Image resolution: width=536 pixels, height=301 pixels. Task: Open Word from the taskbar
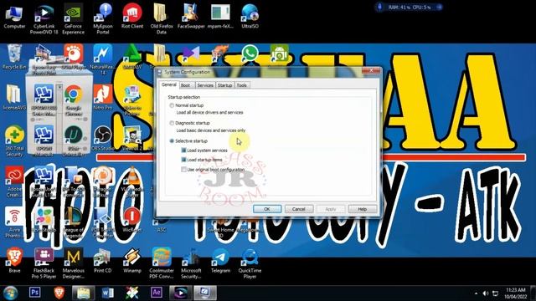108,293
